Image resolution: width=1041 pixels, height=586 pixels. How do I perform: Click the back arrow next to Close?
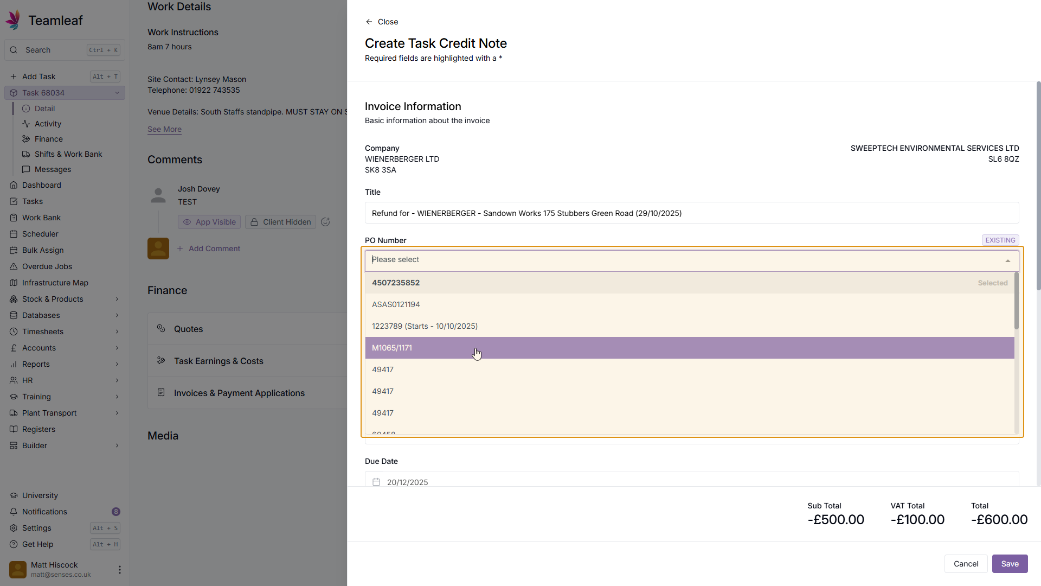click(369, 22)
